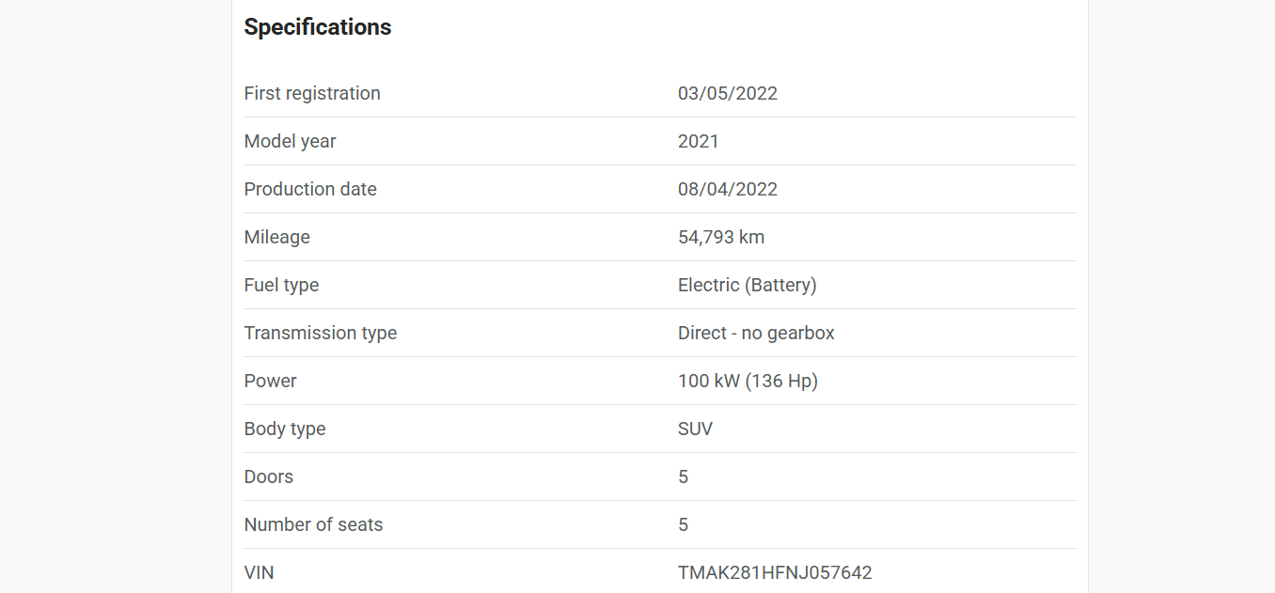Click the 08/04/2022 production date value
This screenshot has width=1275, height=593.
click(x=728, y=189)
